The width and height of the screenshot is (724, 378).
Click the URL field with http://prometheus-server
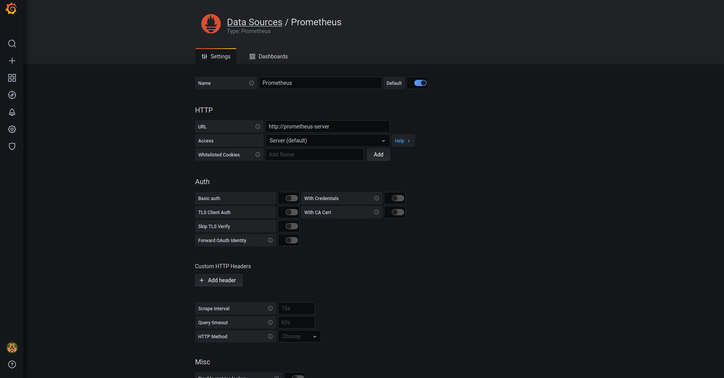point(328,127)
